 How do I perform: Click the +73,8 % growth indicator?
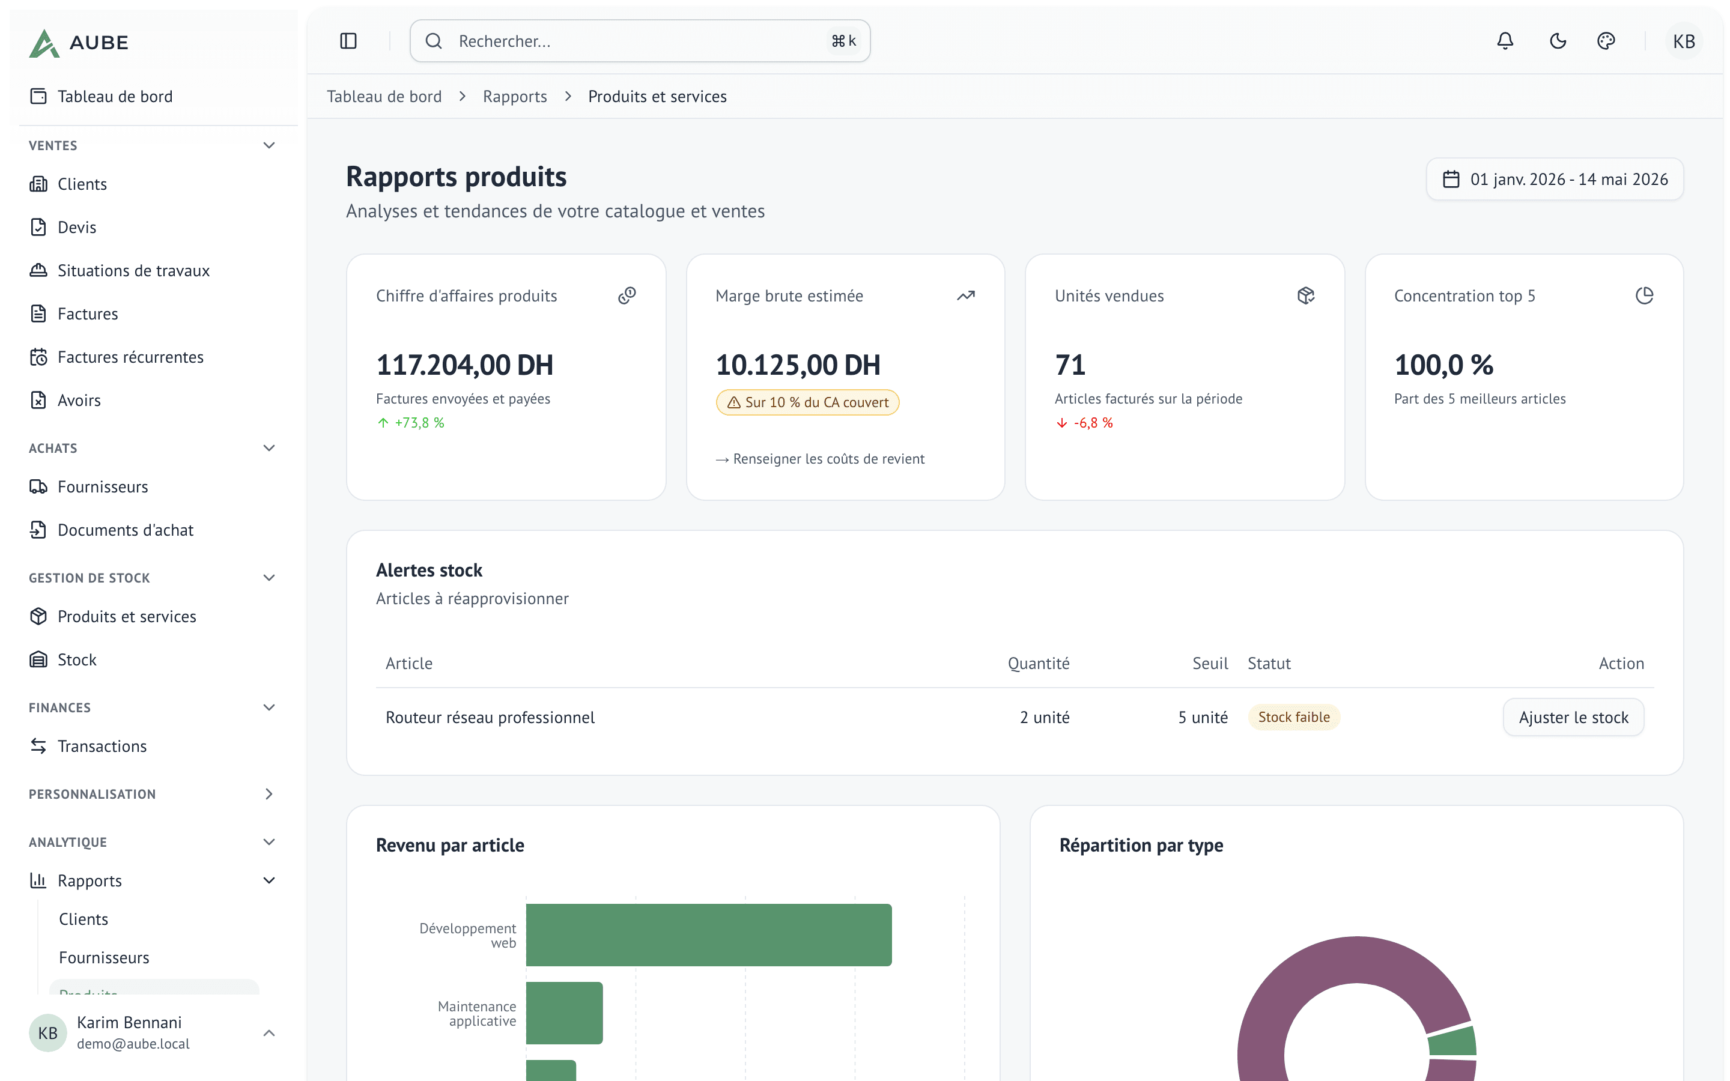point(410,423)
